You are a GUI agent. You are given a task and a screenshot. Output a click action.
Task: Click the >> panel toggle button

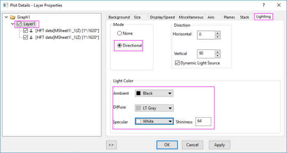pyautogui.click(x=111, y=145)
